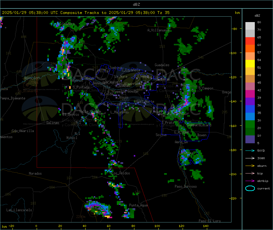Select the 20 dBZ green color swatch

tap(250, 124)
